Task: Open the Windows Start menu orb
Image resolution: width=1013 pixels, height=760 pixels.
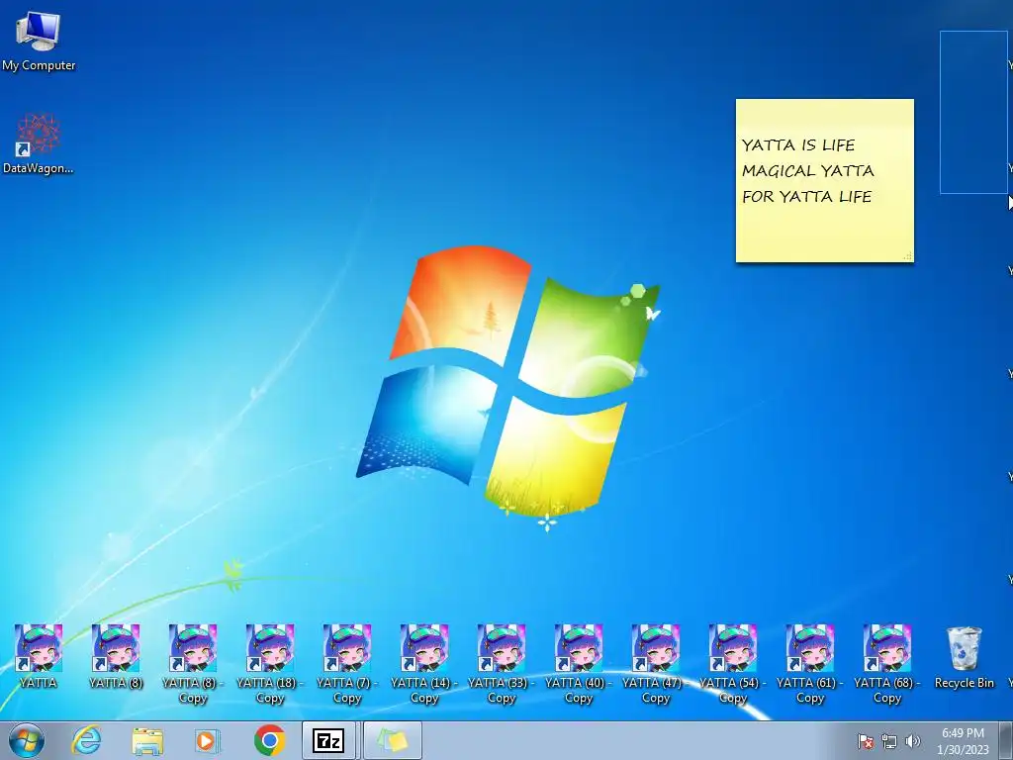Action: tap(27, 740)
